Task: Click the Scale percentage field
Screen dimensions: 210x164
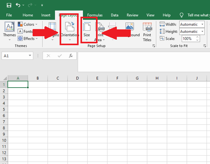Action: coord(188,39)
